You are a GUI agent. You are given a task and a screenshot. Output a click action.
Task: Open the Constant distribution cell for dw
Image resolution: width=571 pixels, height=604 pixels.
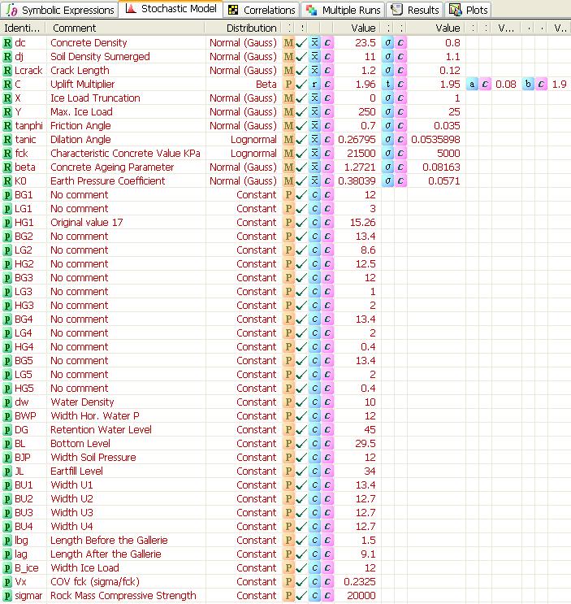coord(243,402)
